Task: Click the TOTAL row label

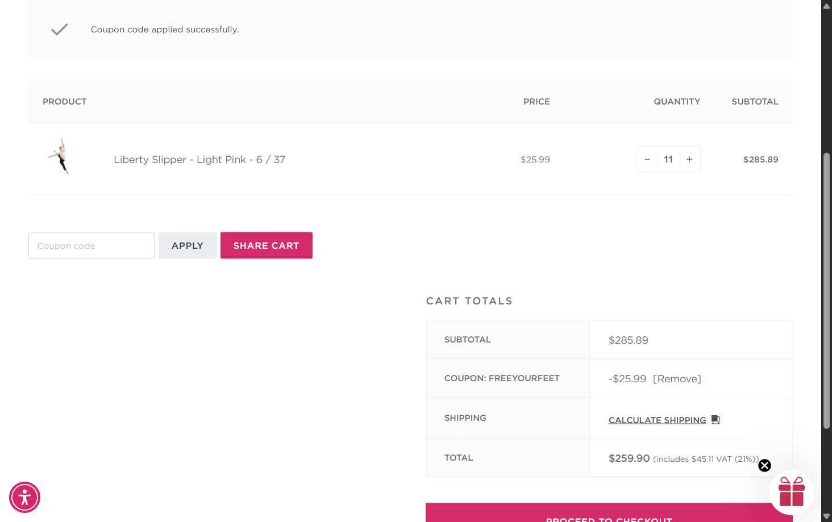Action: click(x=459, y=458)
